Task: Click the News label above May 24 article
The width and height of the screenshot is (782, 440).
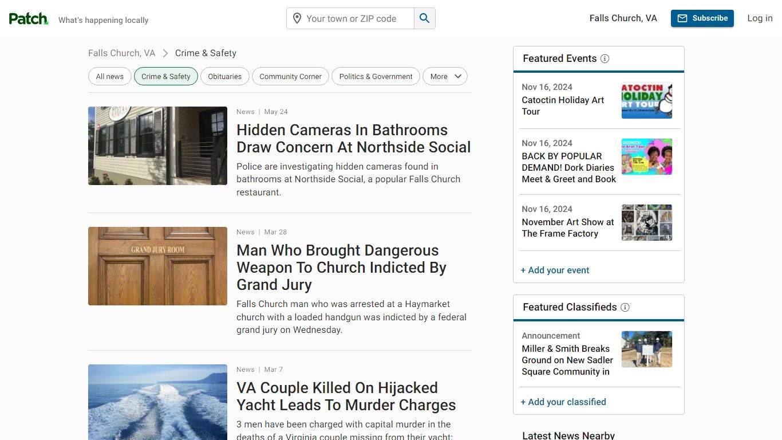Action: (246, 112)
